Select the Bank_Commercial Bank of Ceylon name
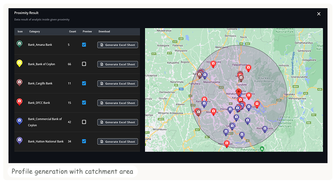 click(45, 122)
